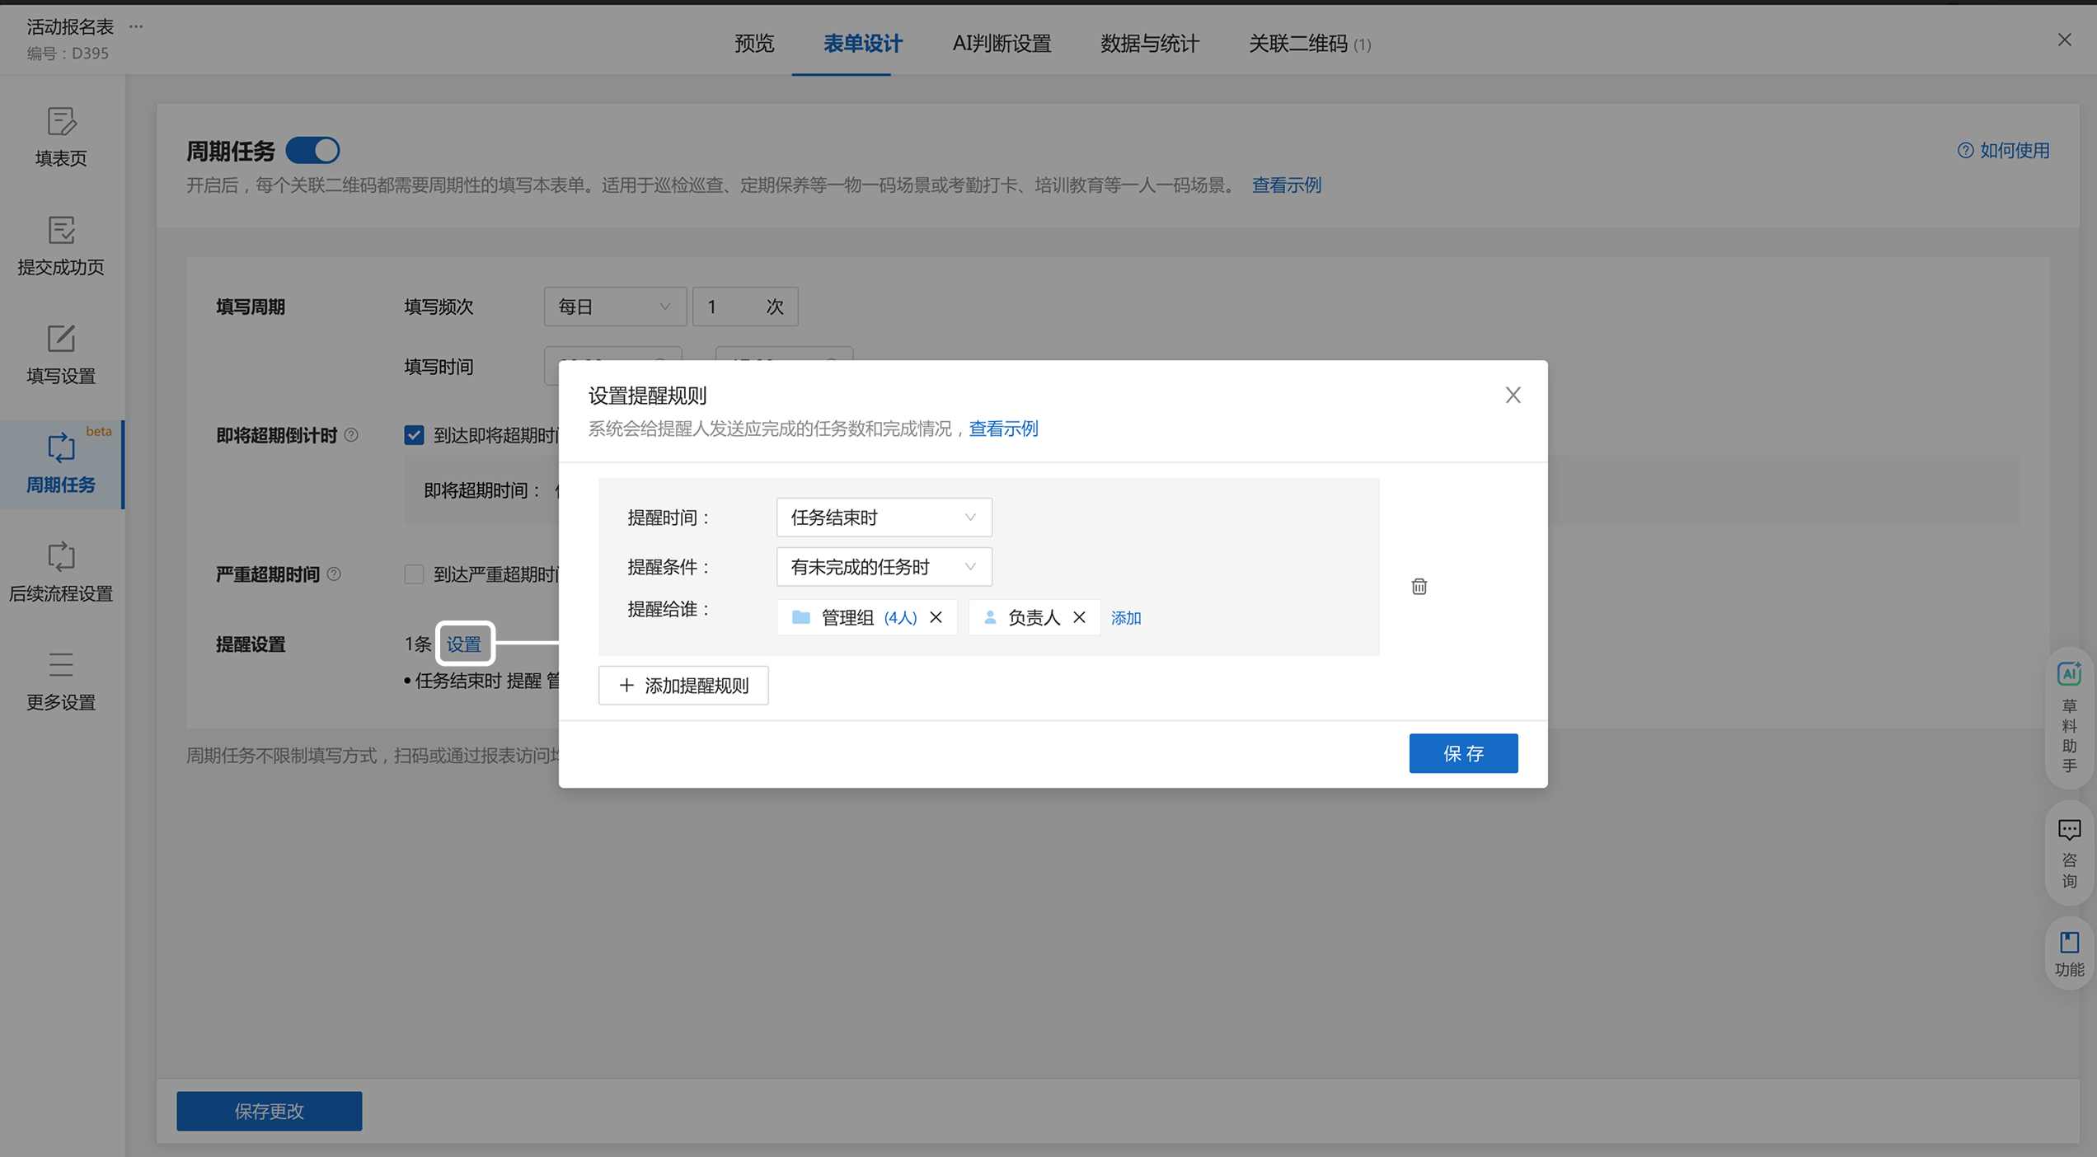Viewport: 2097px width, 1157px height.
Task: Open the 提醒条件 dropdown
Action: click(x=884, y=567)
